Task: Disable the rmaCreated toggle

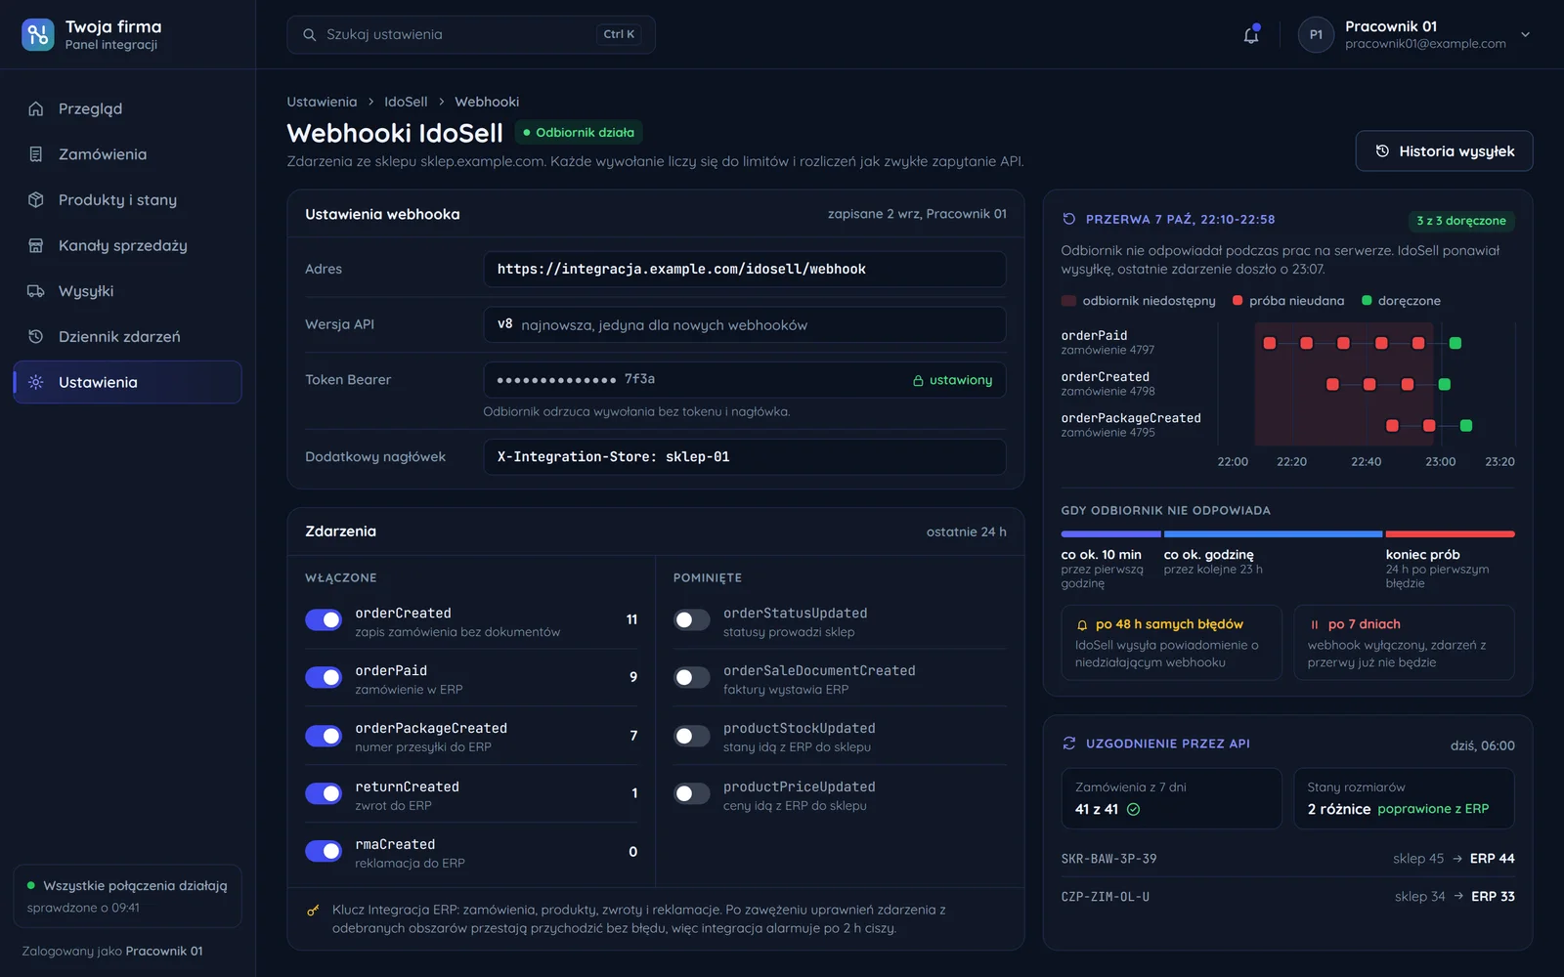Action: pos(324,851)
